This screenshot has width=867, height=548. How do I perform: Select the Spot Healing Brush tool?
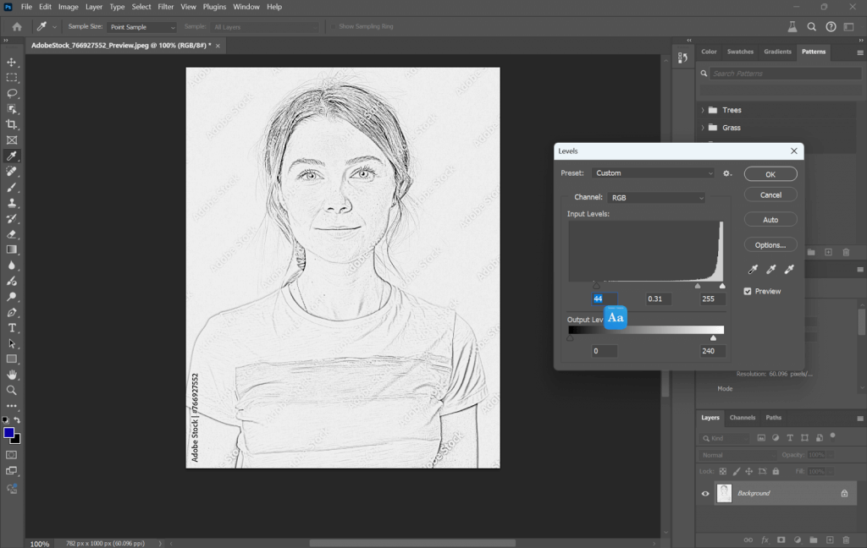point(12,171)
